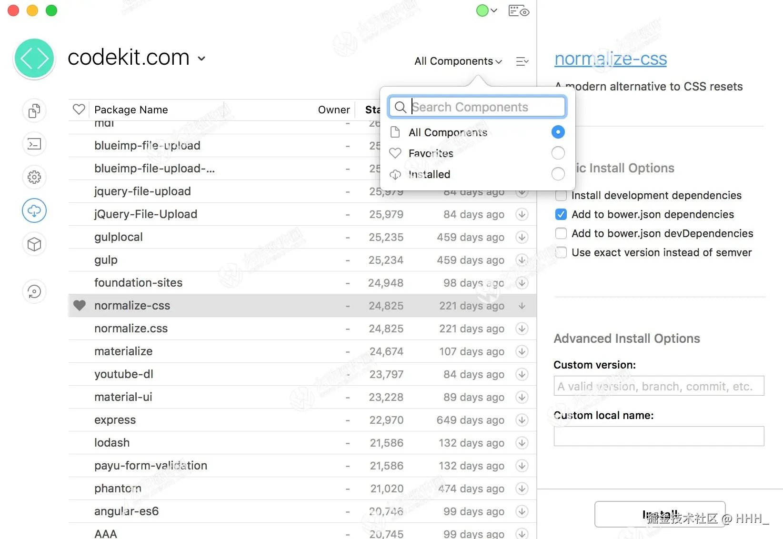Download payu-form-validation via arrow icon

(x=522, y=466)
